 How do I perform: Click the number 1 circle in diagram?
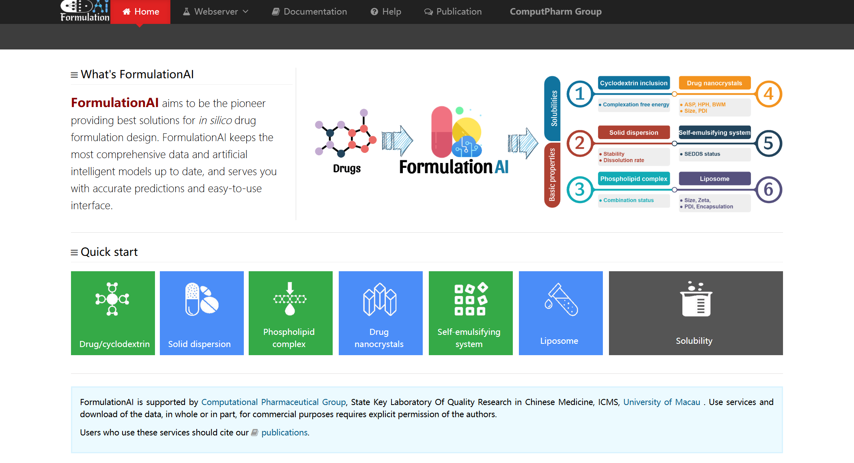(x=580, y=94)
